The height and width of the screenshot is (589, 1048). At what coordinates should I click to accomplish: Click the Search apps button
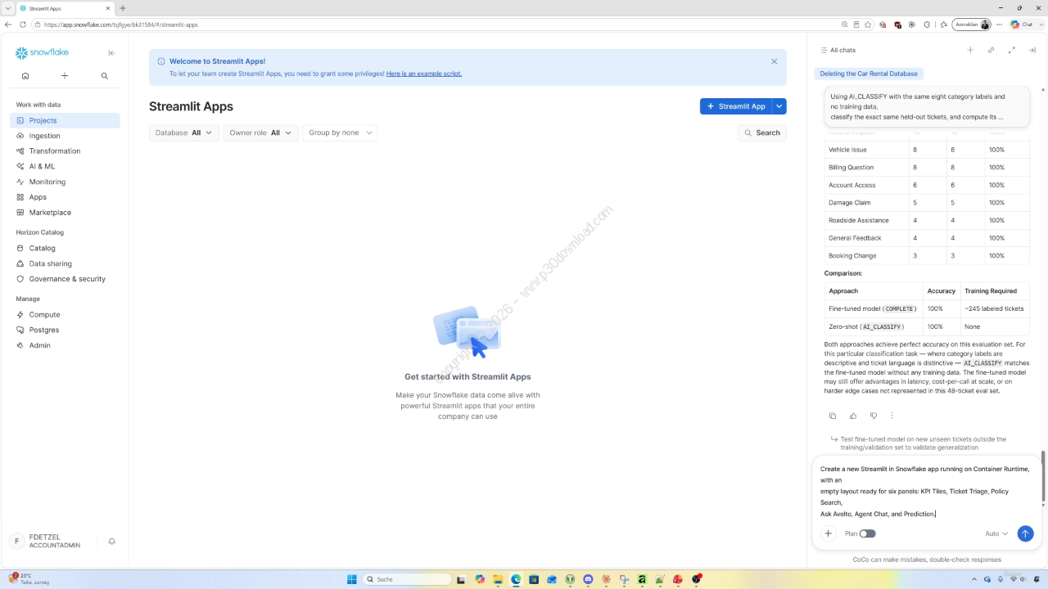click(761, 133)
